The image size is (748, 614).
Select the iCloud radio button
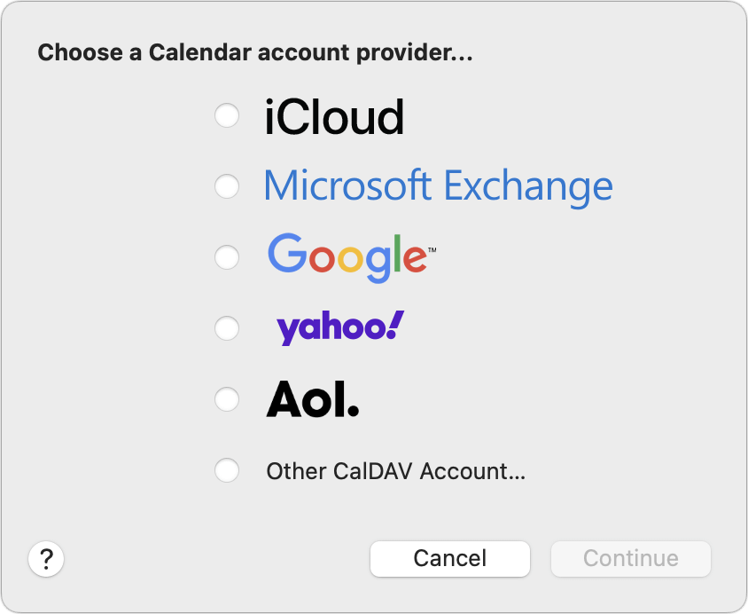[x=227, y=115]
